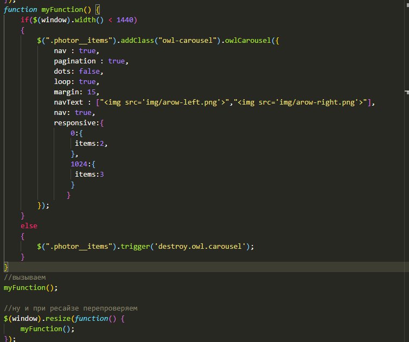409x342 pixels.
Task: Click the 'nav: true,' line below navText
Action: click(x=74, y=112)
